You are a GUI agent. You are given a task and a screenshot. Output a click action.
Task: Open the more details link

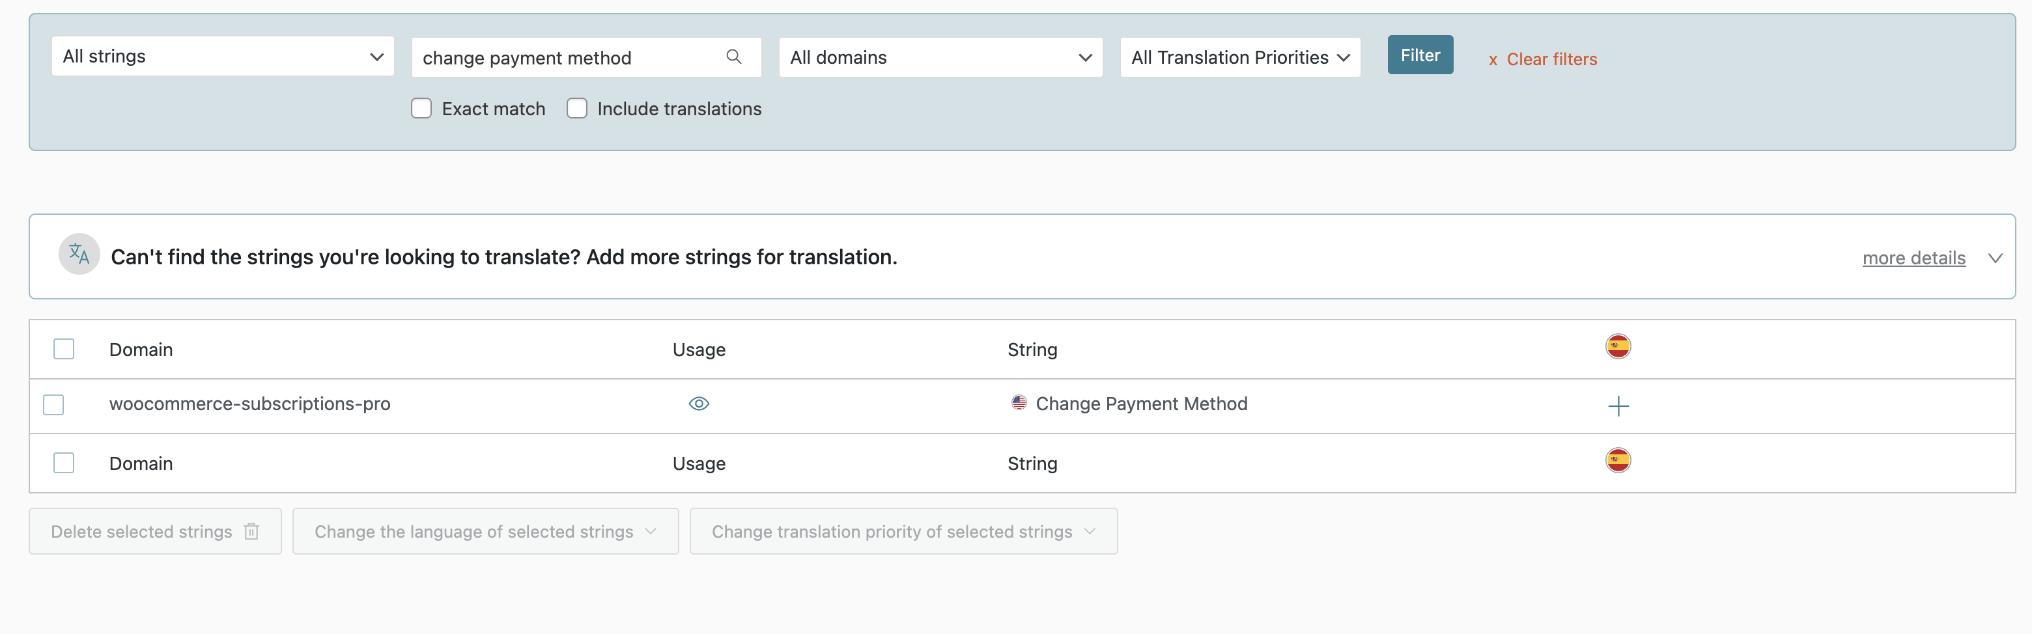pyautogui.click(x=1913, y=258)
